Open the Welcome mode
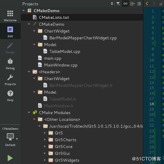Image resolution: width=164 pixels, height=164 pixels. pos(10,16)
